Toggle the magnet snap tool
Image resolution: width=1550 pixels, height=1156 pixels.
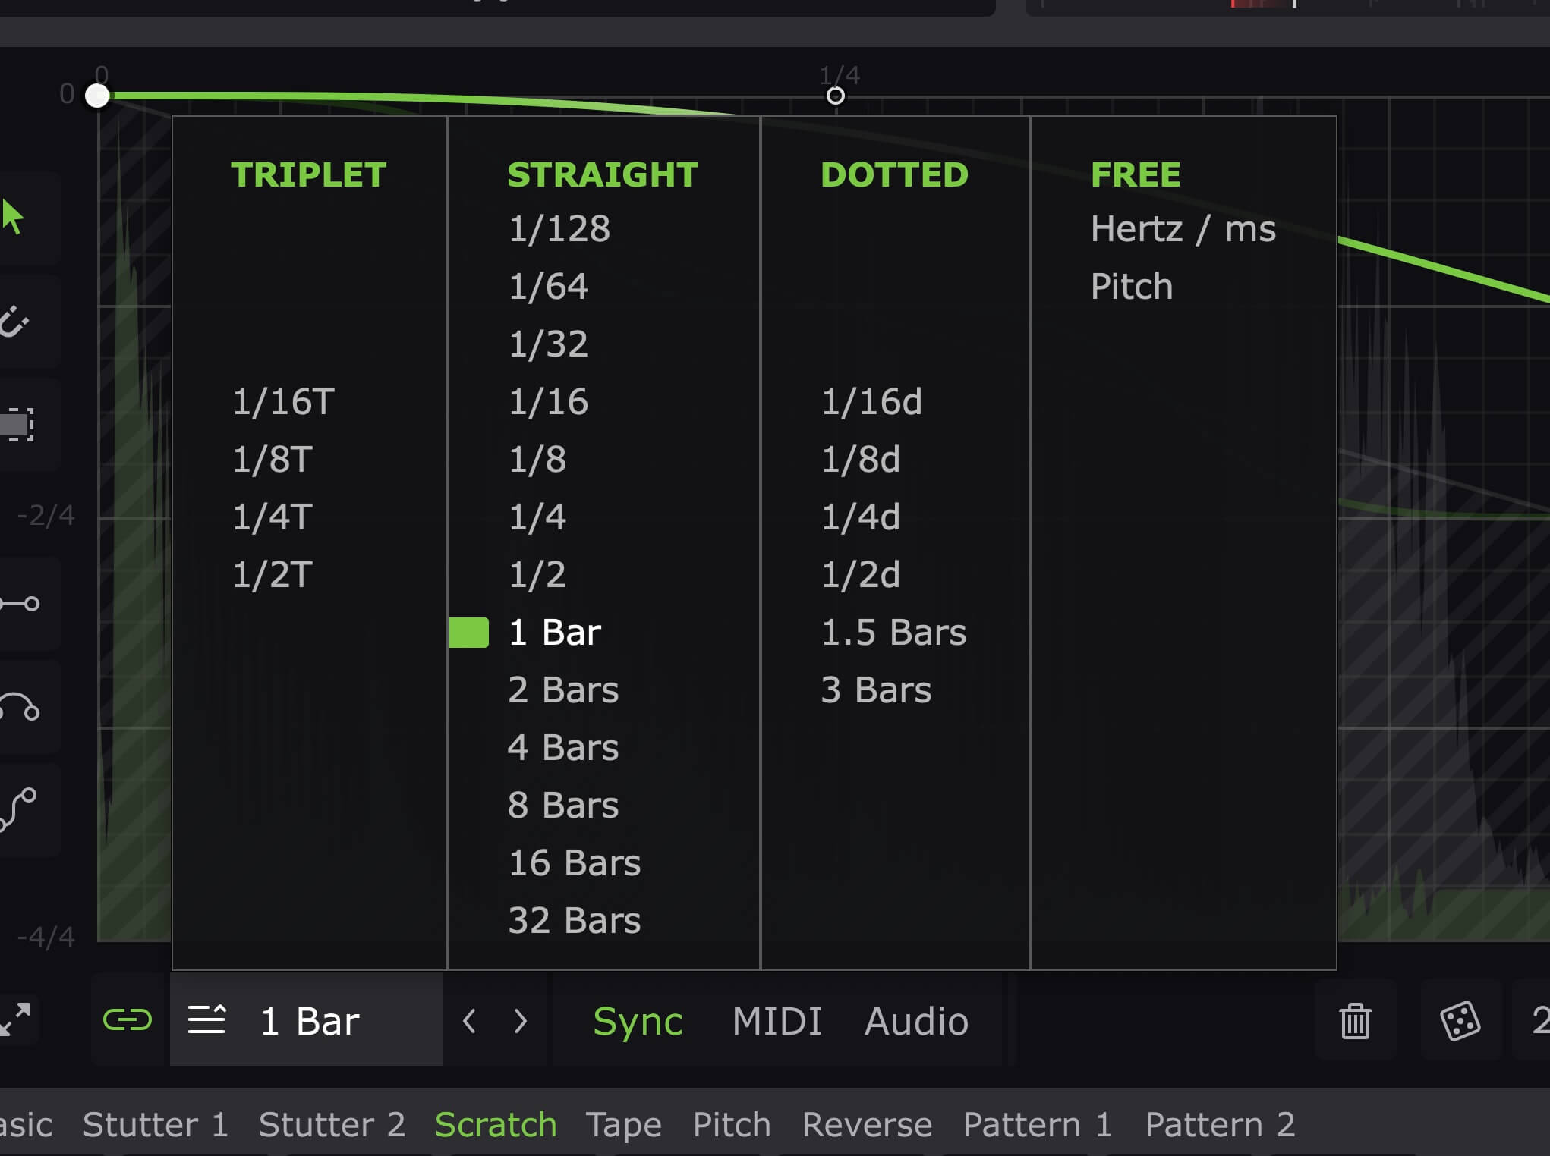[x=14, y=322]
